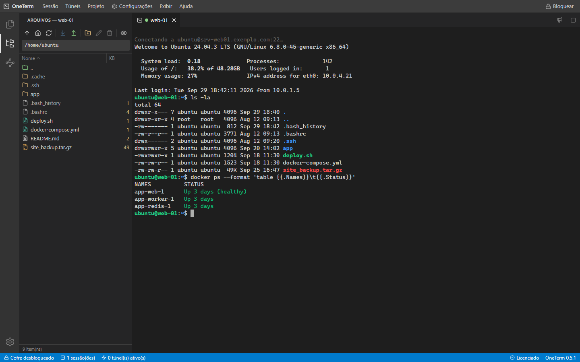Image resolution: width=580 pixels, height=362 pixels.
Task: Click the megaphone icon above the terminal
Action: point(559,20)
